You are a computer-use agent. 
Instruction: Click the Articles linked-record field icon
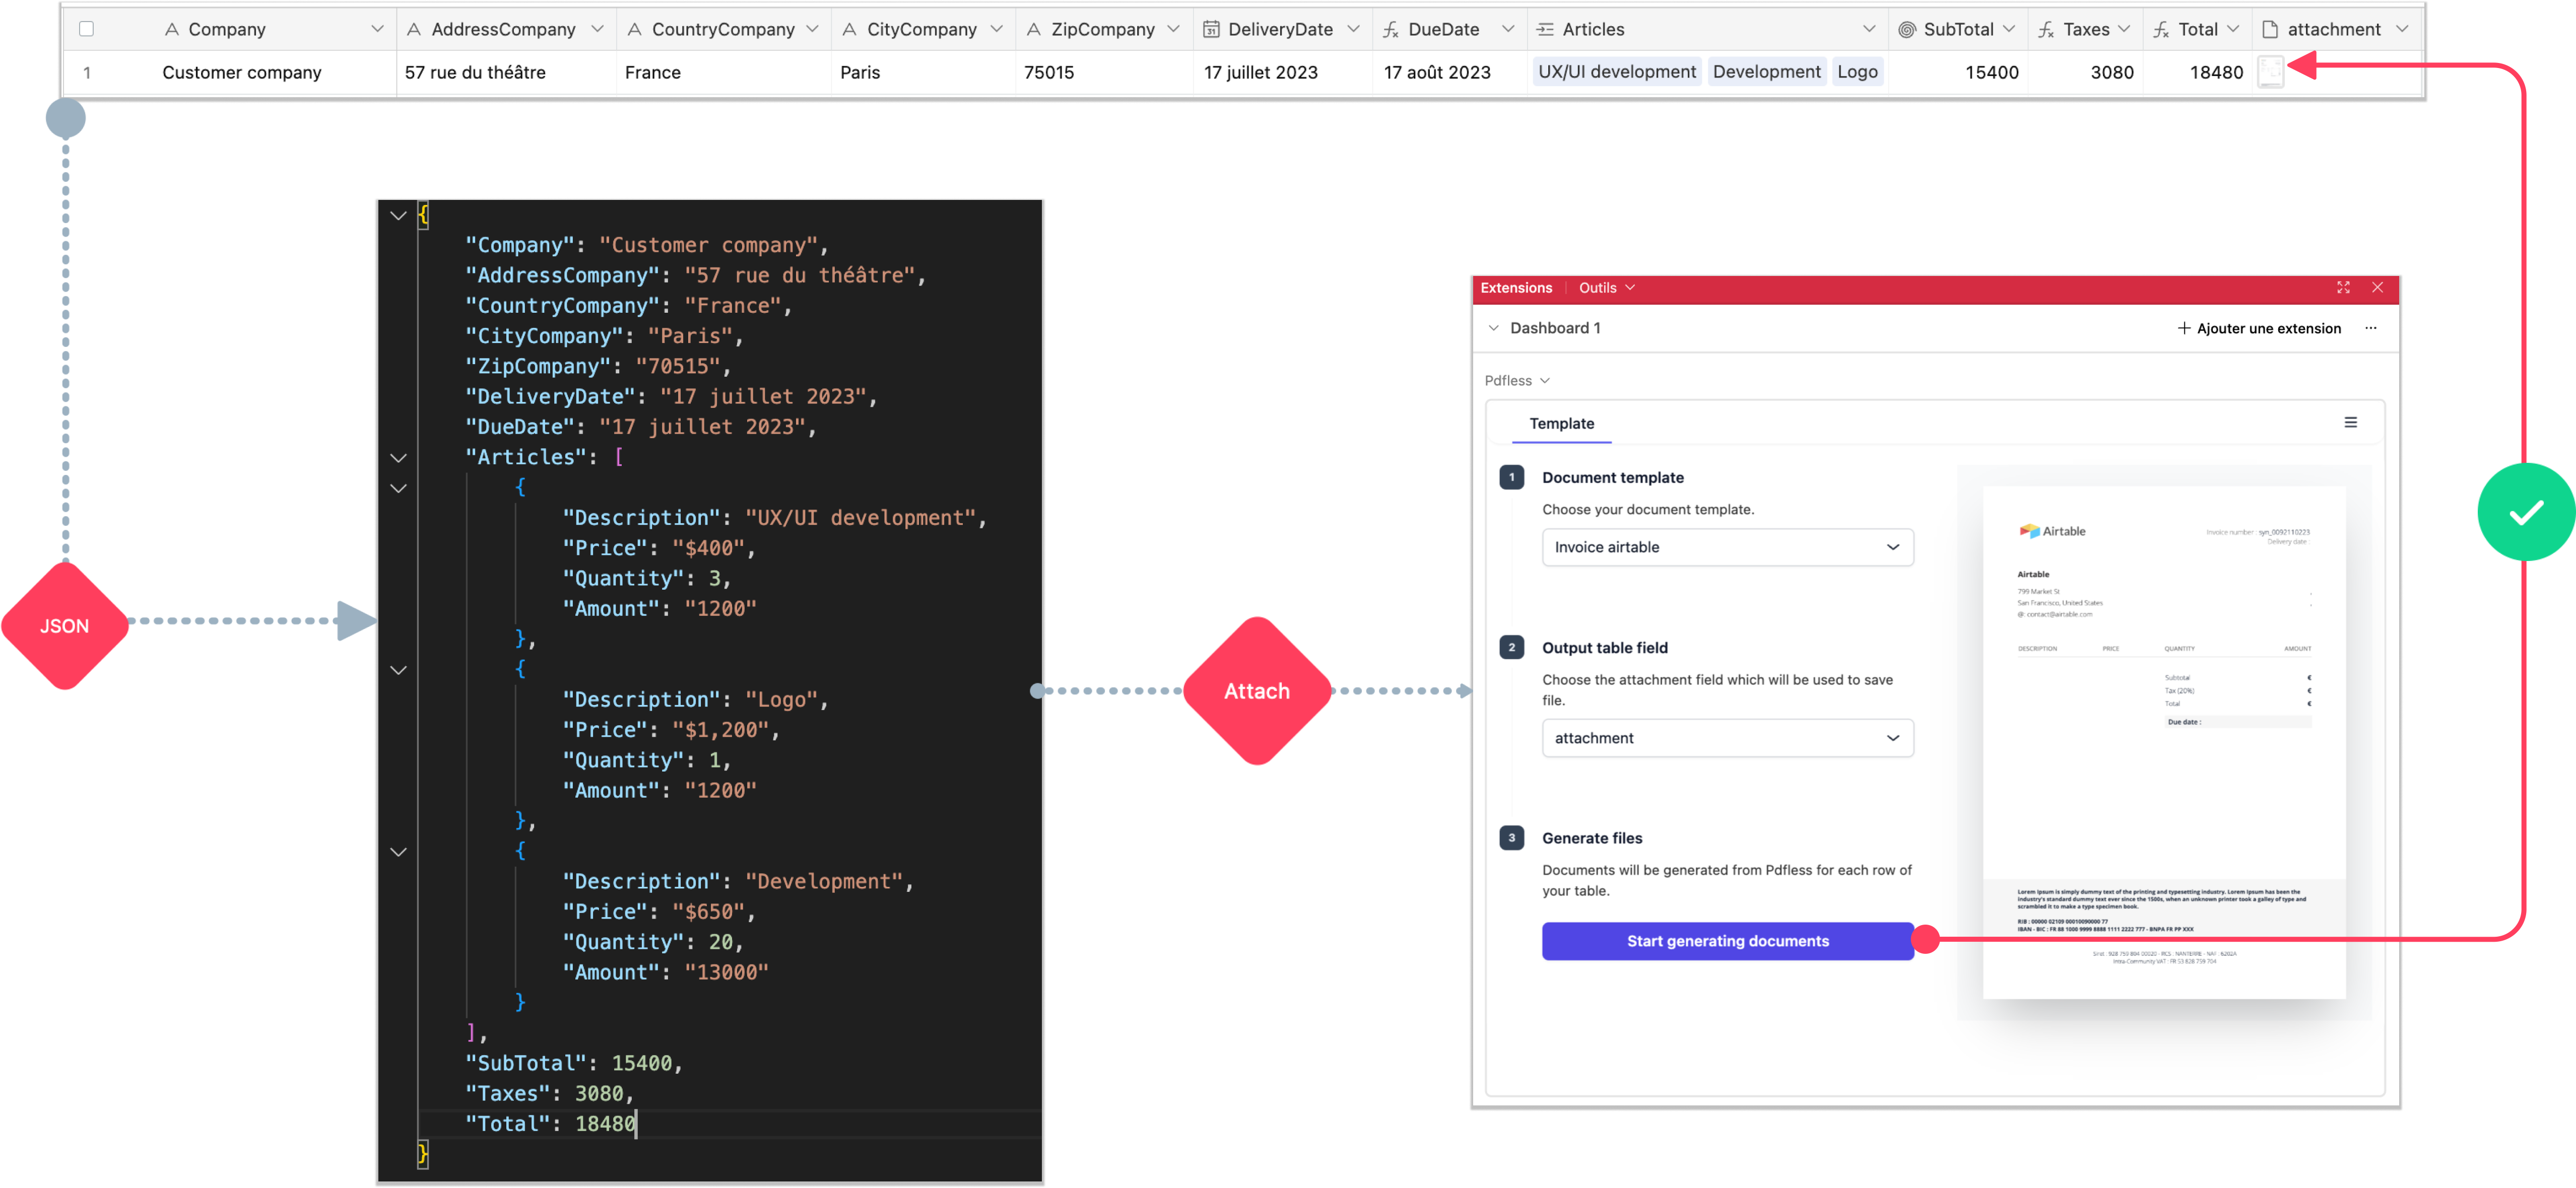click(1545, 29)
